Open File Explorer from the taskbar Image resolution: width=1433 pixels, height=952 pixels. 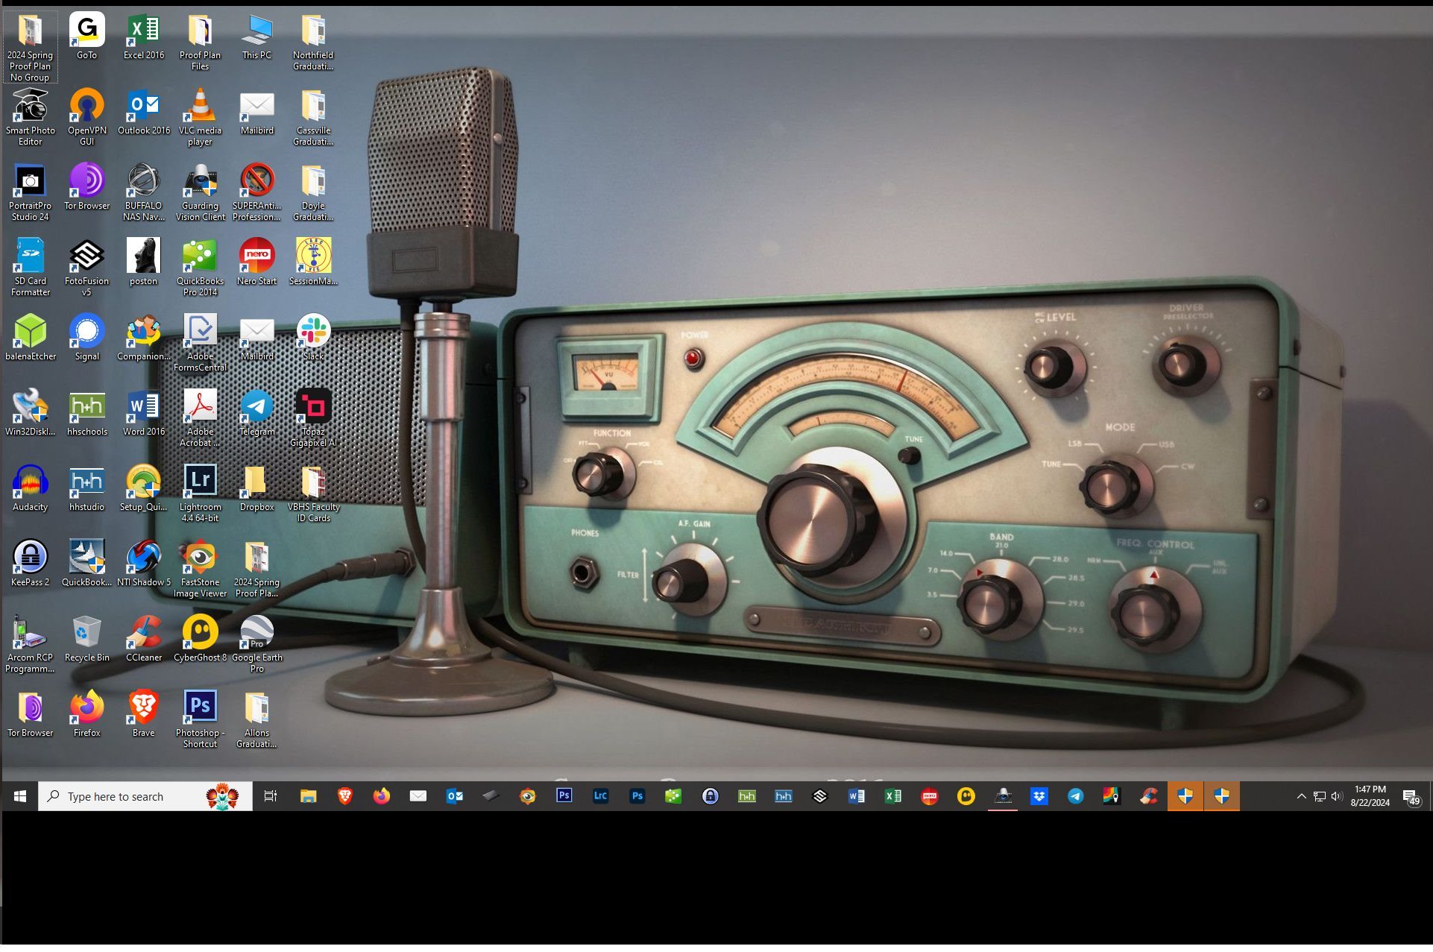tap(308, 796)
